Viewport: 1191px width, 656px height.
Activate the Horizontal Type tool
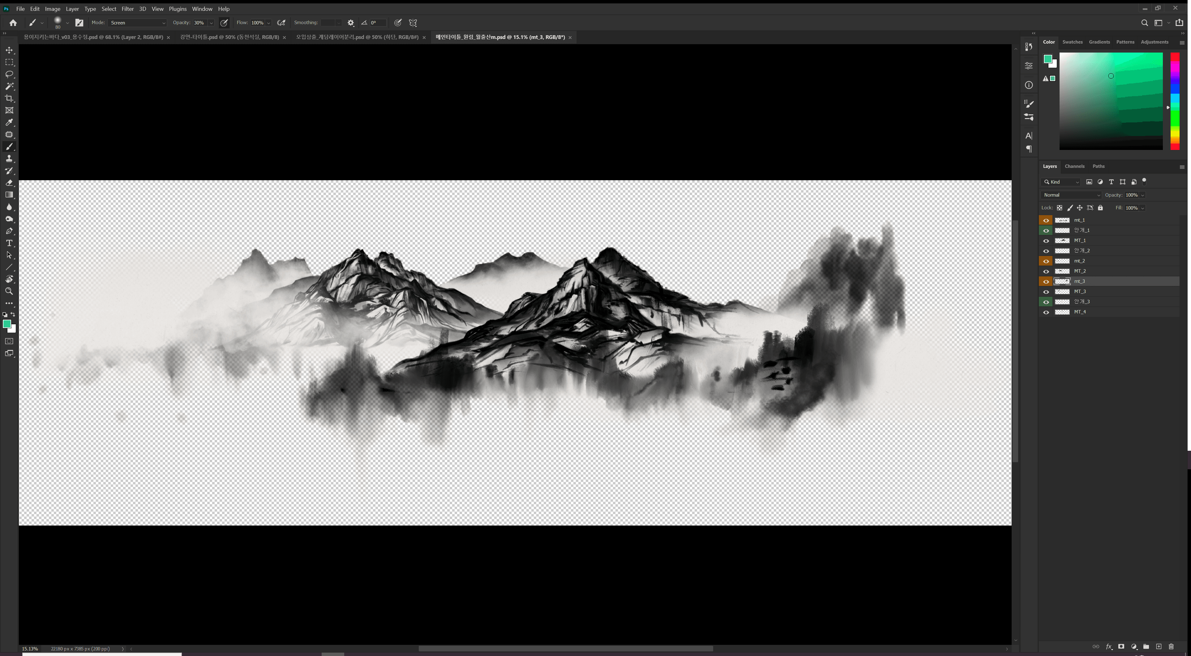pyautogui.click(x=9, y=243)
